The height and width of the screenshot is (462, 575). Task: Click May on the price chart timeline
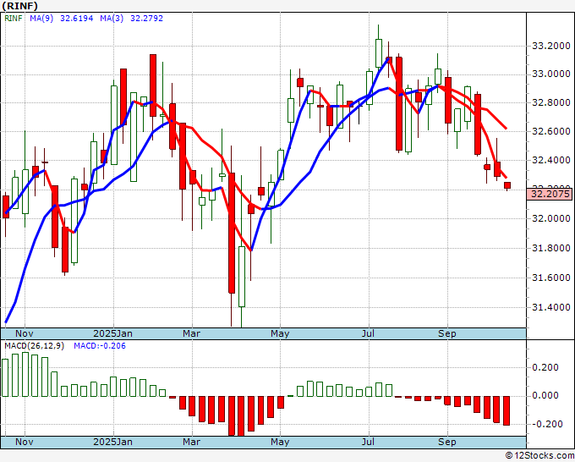(x=280, y=333)
